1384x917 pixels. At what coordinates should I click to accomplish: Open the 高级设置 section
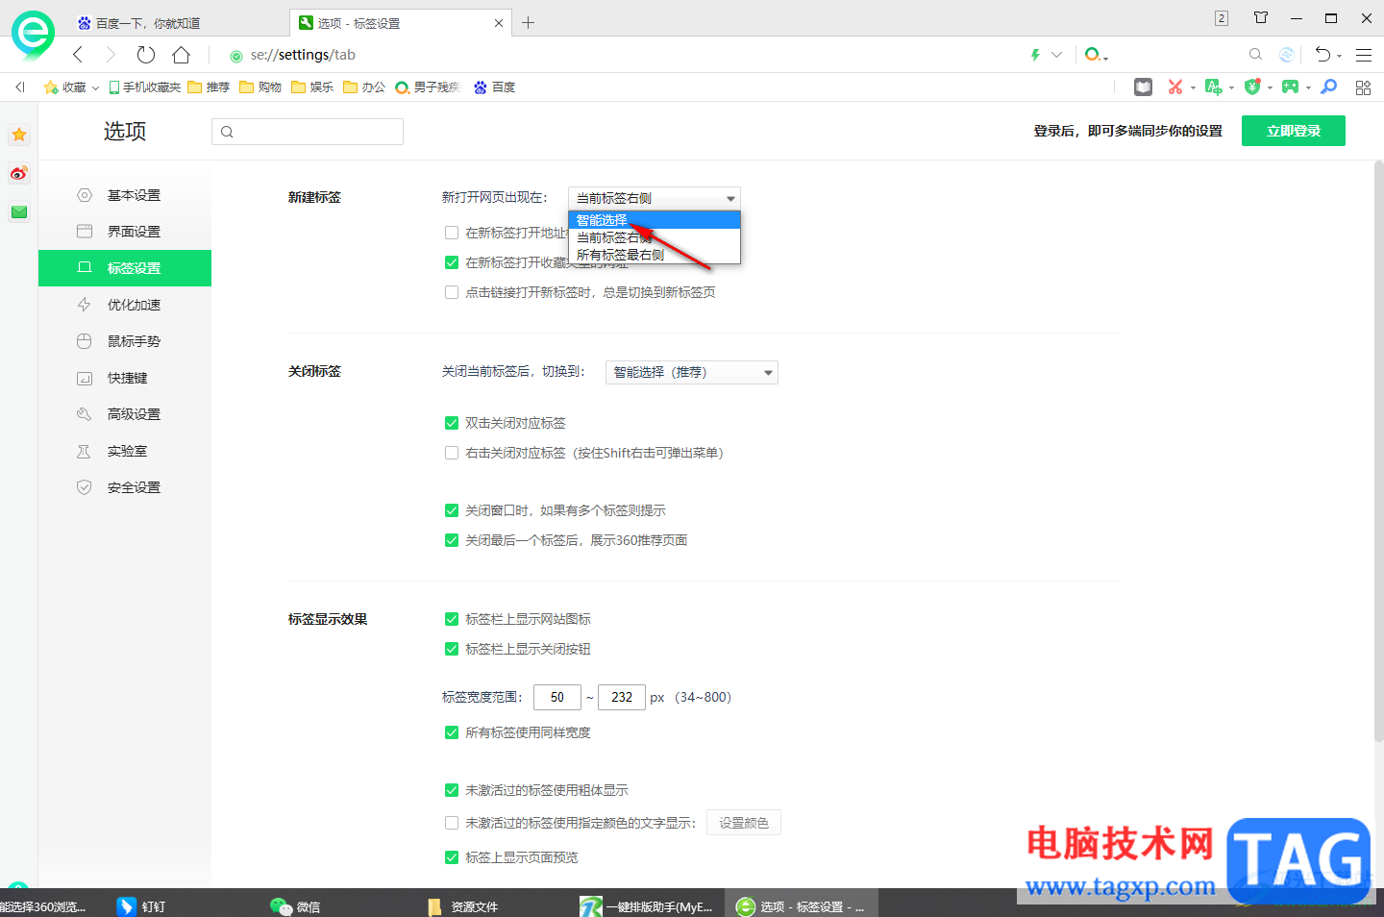[125, 414]
